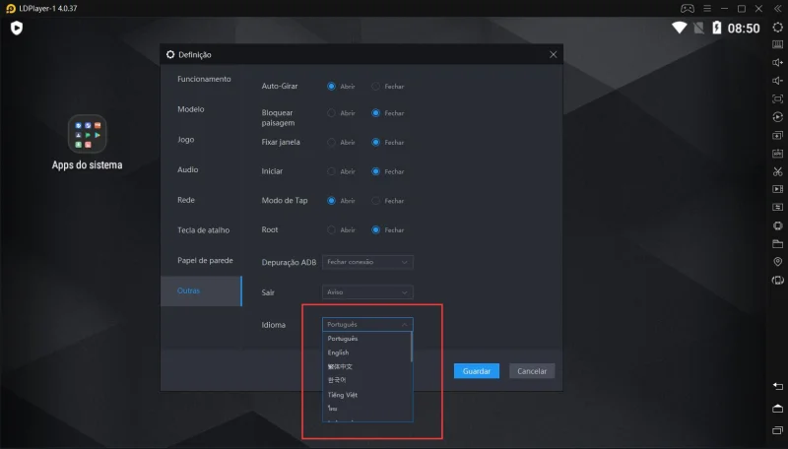Tap the Android recent apps icon

[777, 430]
